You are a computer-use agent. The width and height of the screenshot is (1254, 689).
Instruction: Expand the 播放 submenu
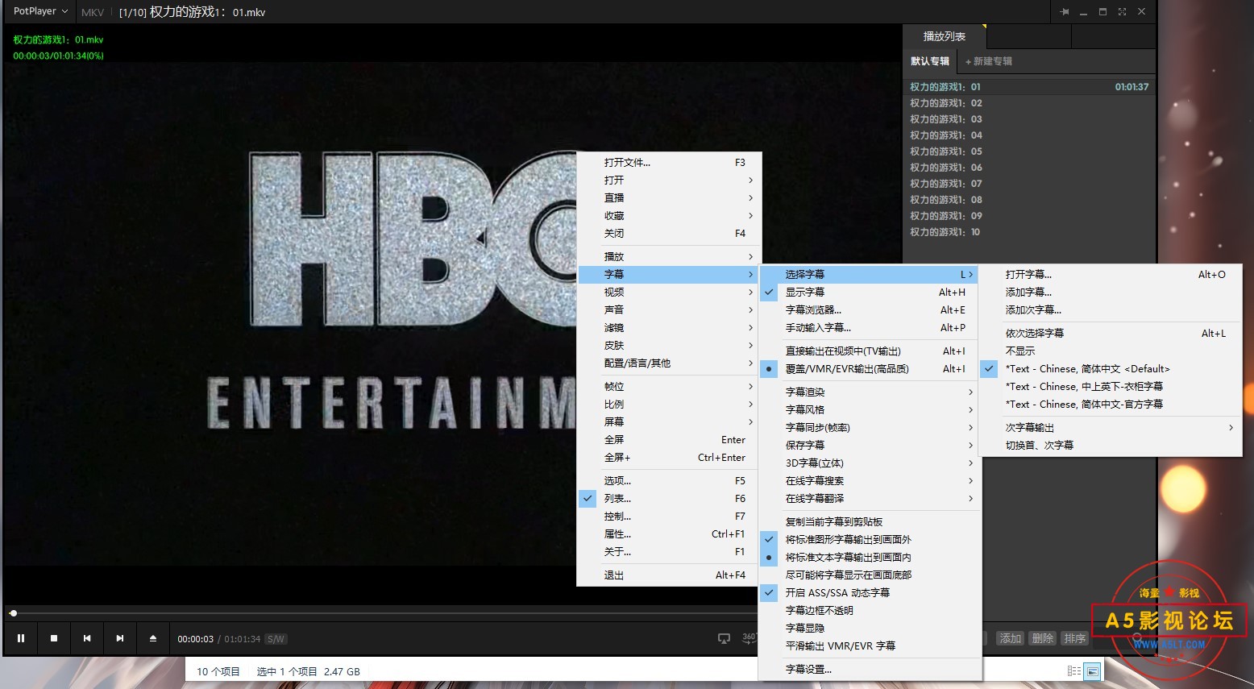pyautogui.click(x=669, y=256)
